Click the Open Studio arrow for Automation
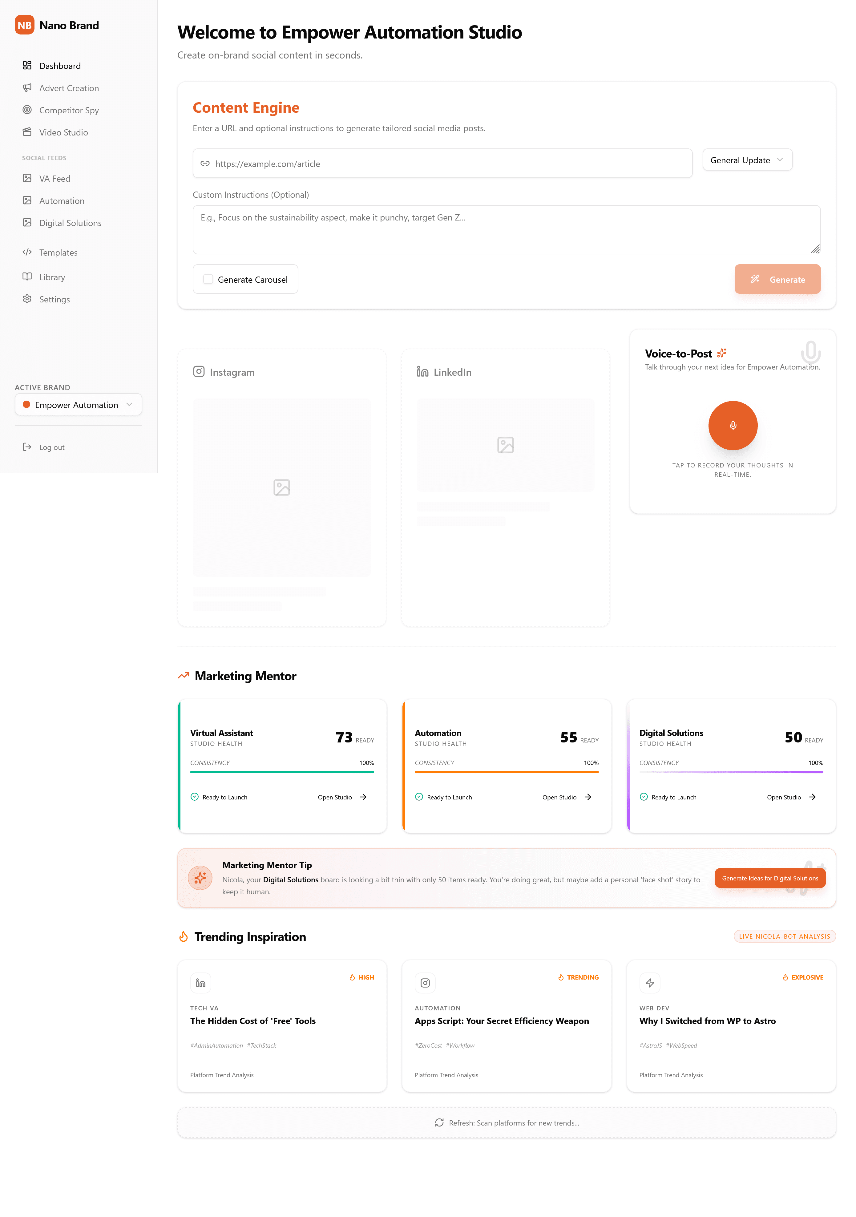 pyautogui.click(x=587, y=797)
